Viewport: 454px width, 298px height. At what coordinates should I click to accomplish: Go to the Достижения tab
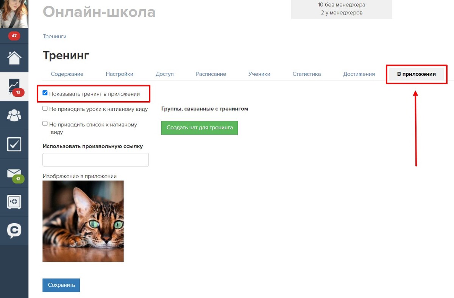point(359,74)
